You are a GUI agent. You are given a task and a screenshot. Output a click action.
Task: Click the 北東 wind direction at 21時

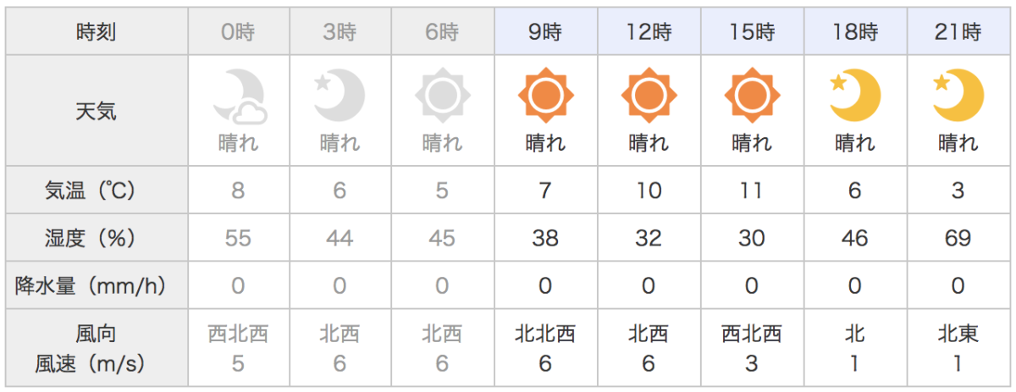(958, 334)
